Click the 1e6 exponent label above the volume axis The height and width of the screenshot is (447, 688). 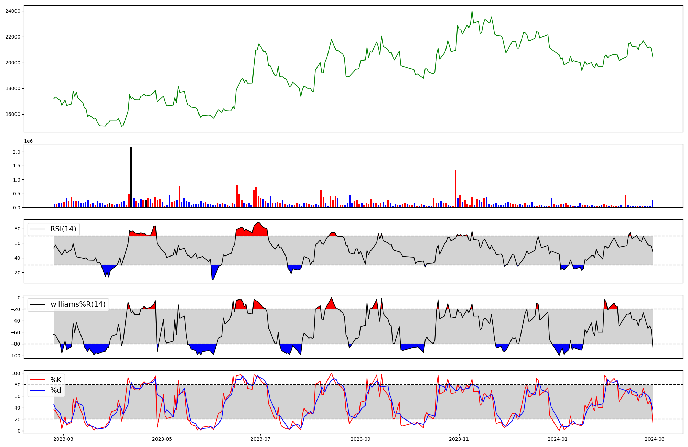pyautogui.click(x=28, y=141)
